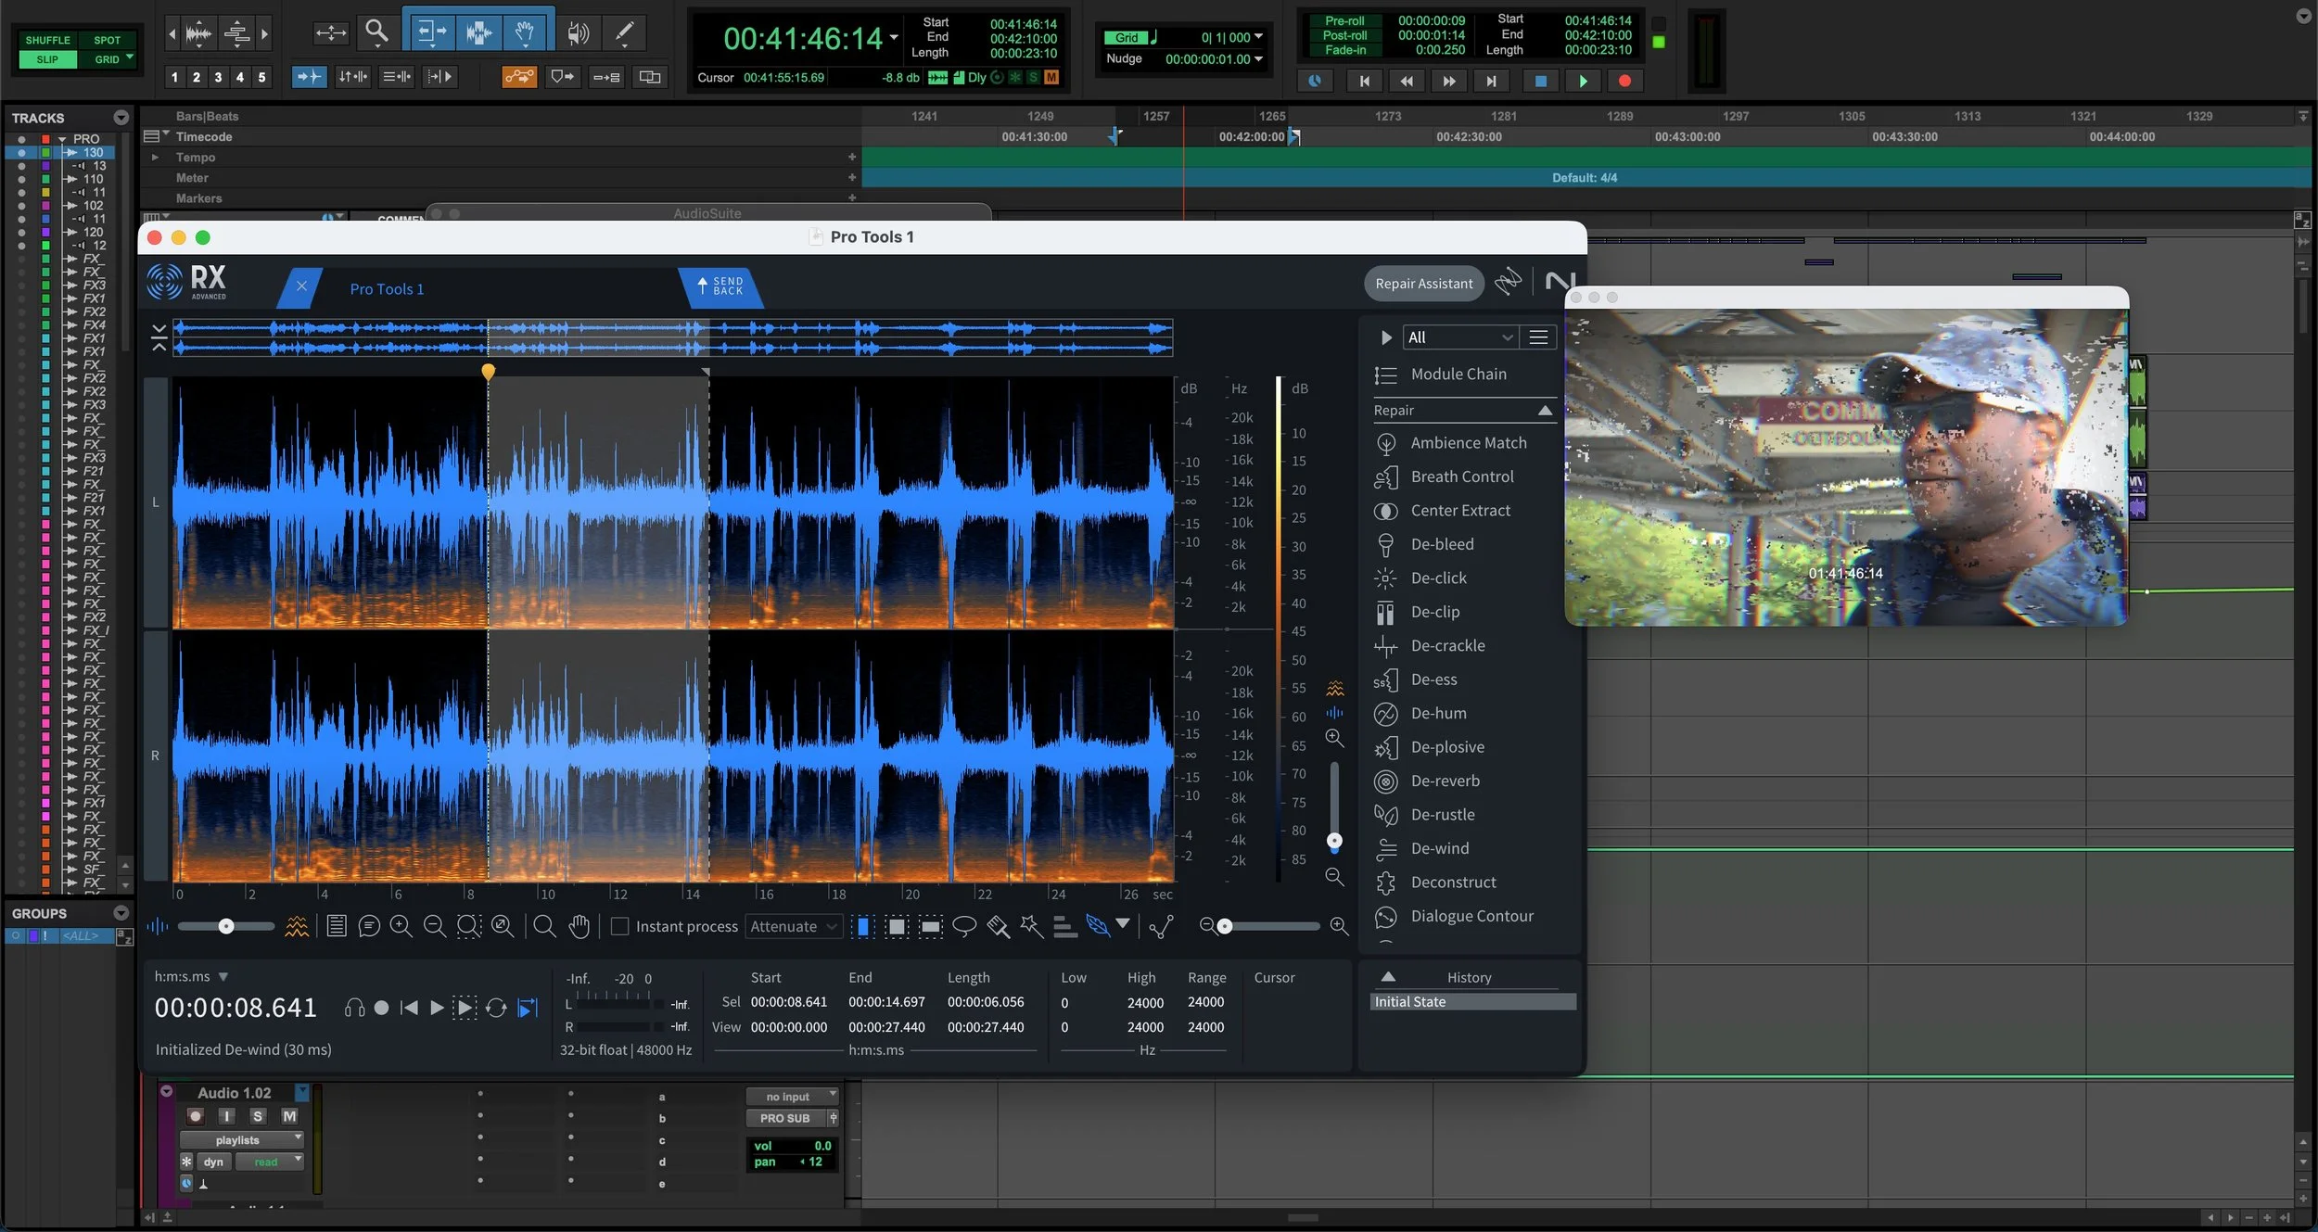Open the h:m:s.ms time format dropdown
The image size is (2318, 1232).
pos(191,976)
